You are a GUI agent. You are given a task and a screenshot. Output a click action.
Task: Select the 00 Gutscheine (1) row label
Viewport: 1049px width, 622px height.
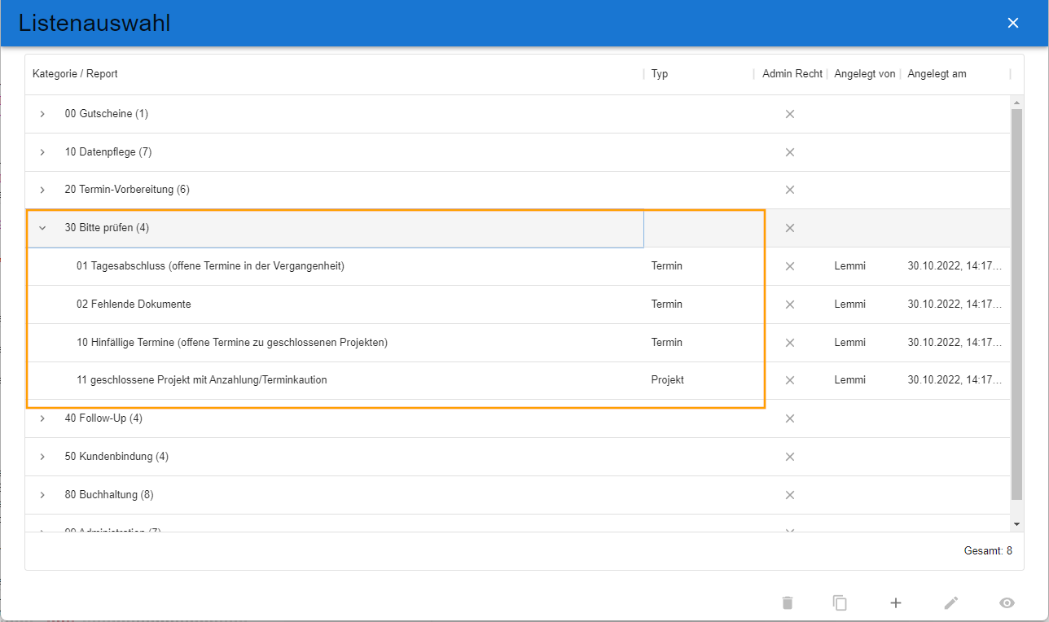pos(107,114)
